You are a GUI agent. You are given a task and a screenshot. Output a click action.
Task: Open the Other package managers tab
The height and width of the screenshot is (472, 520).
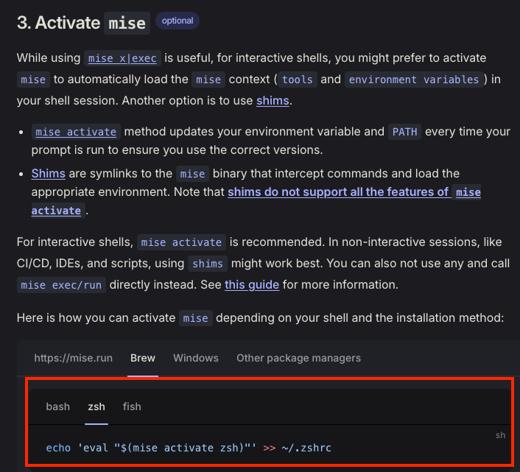(x=298, y=358)
